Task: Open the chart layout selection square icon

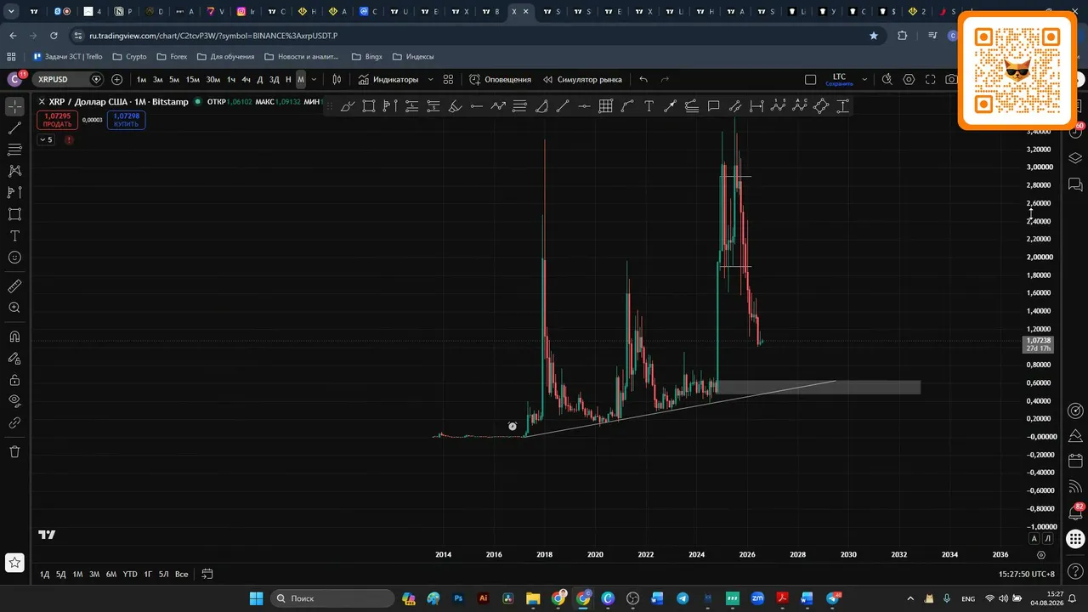Action: click(x=810, y=79)
